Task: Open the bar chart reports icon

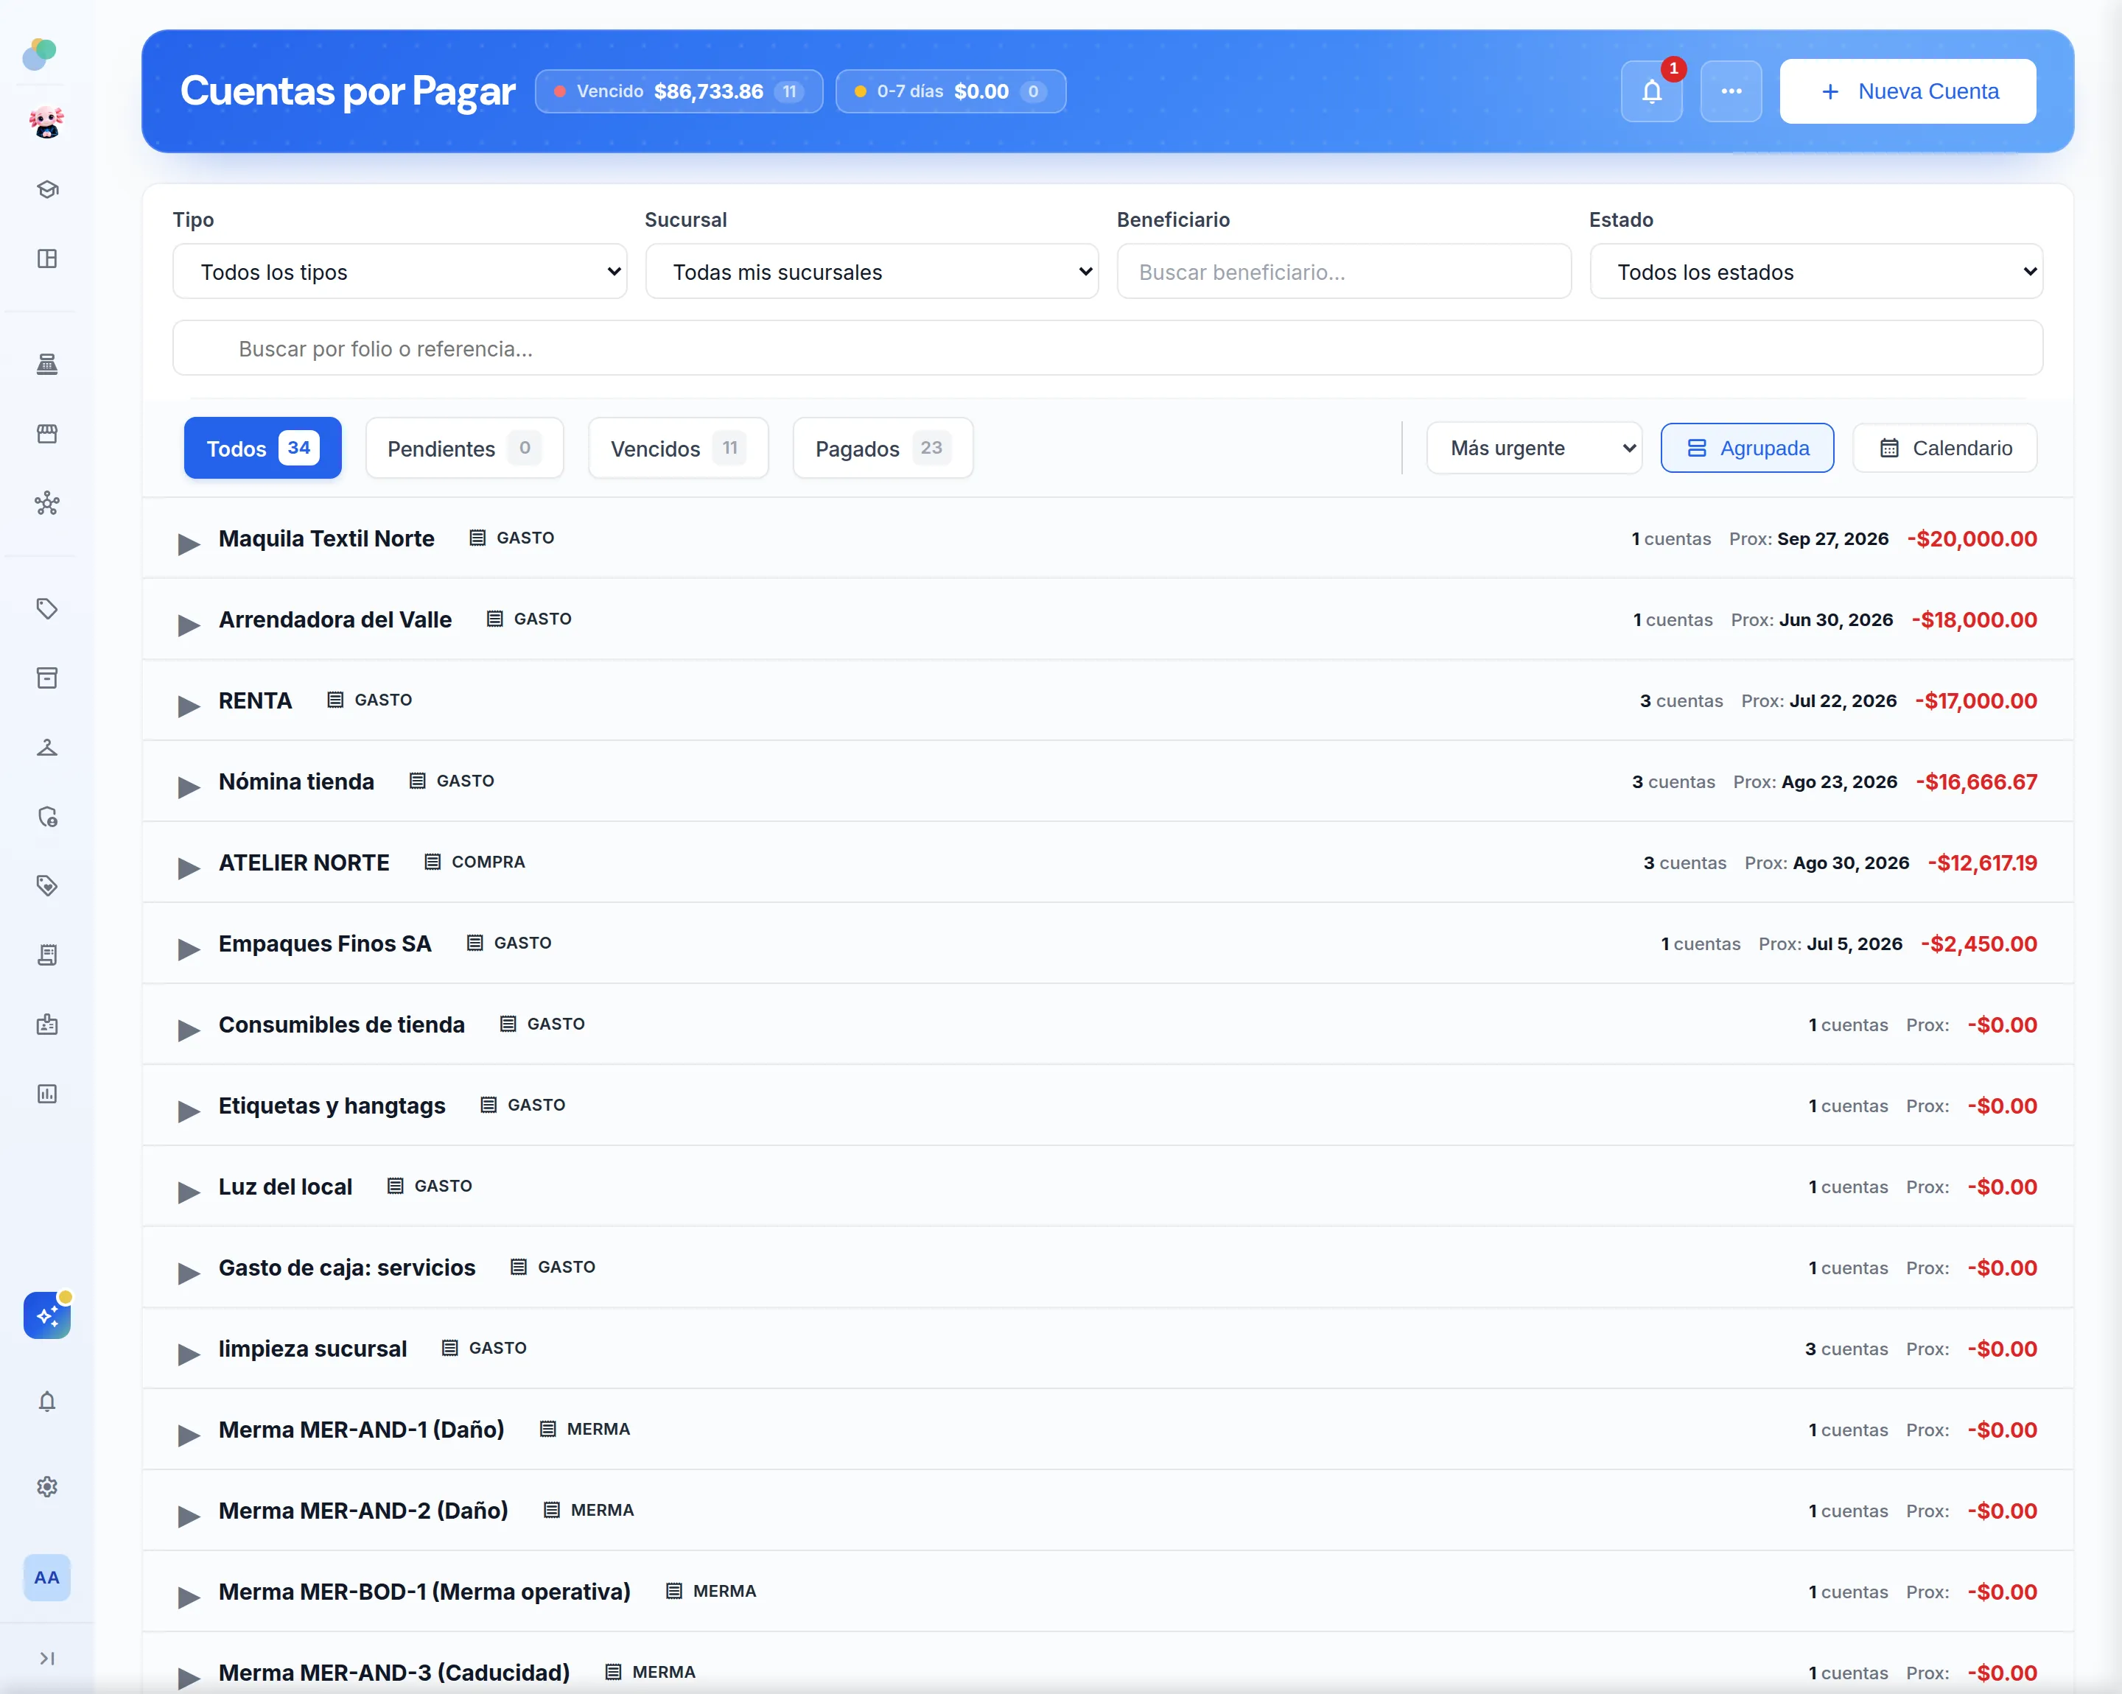Action: (x=46, y=1094)
